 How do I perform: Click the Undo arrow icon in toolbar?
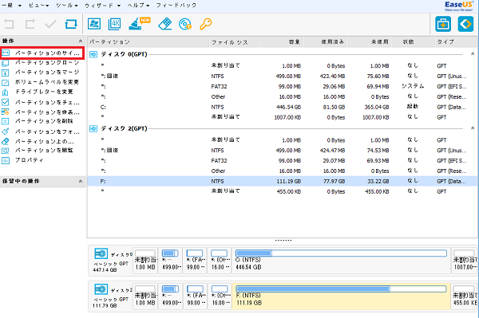tap(10, 24)
